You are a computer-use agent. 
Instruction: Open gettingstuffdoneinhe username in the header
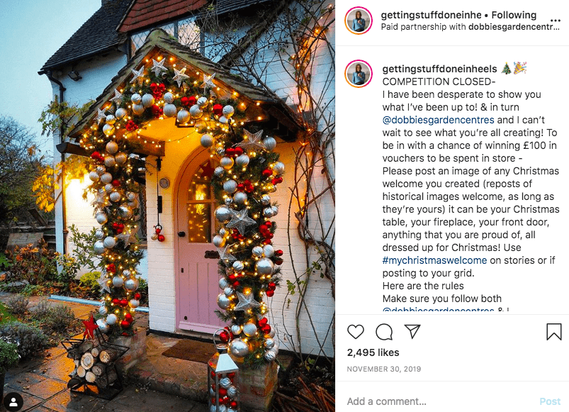(431, 15)
